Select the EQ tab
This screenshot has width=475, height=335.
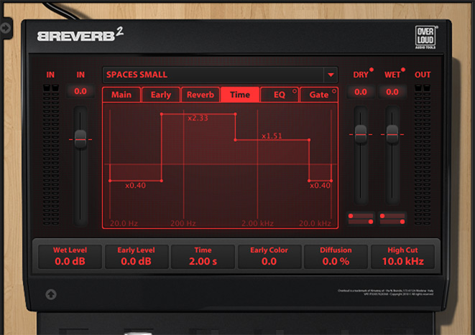coord(278,95)
